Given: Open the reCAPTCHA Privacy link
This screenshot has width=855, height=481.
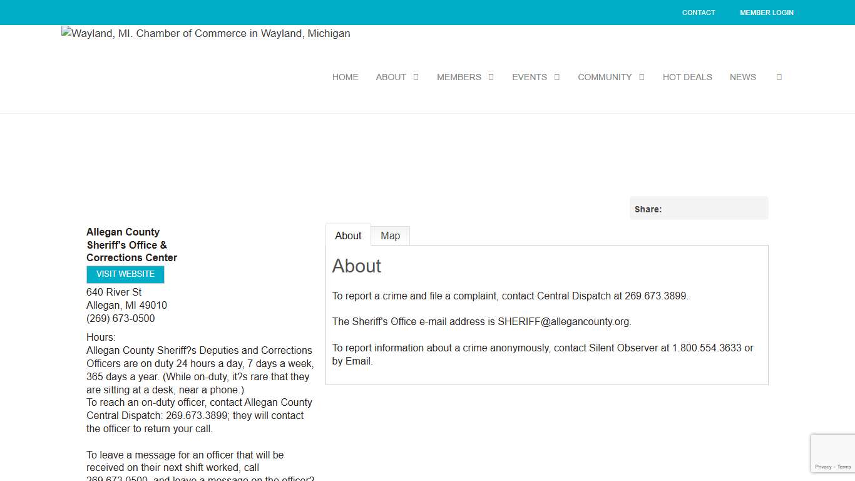Looking at the screenshot, I should coord(823,467).
